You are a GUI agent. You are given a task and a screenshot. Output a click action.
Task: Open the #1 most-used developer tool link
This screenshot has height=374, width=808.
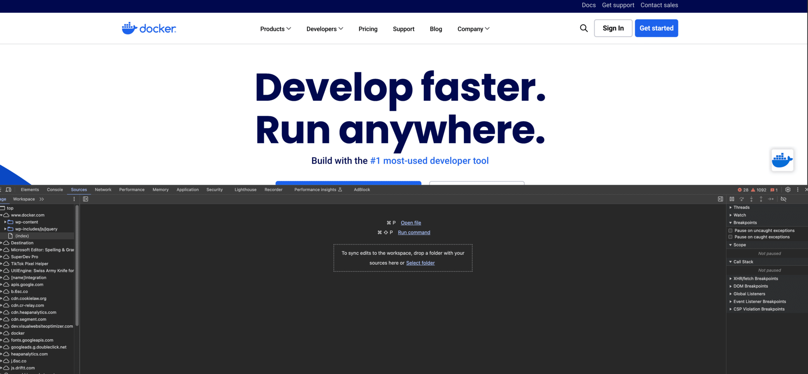click(x=429, y=161)
